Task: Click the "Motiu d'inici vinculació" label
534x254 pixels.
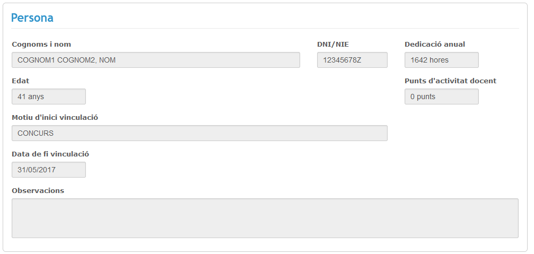Action: click(55, 118)
